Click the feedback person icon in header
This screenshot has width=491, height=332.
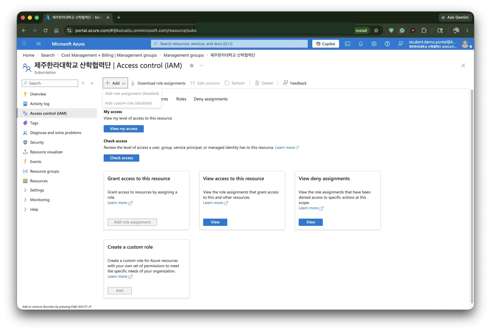pos(400,44)
